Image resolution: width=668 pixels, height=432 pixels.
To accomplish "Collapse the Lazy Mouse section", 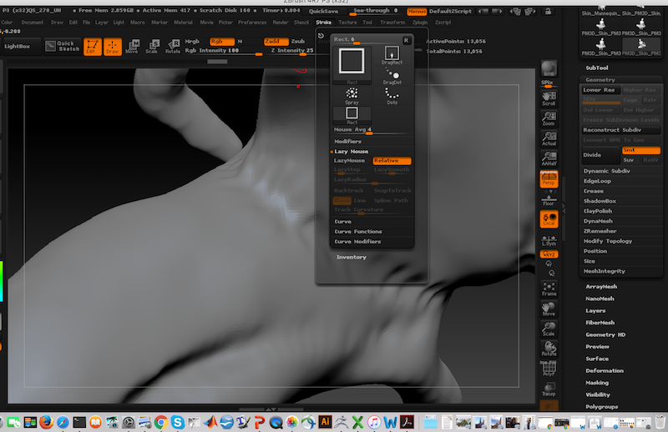I will 351,152.
